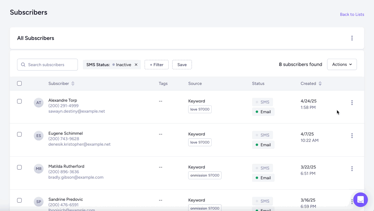Save the current filter view
Screen dimensions: 374x211
[182, 64]
